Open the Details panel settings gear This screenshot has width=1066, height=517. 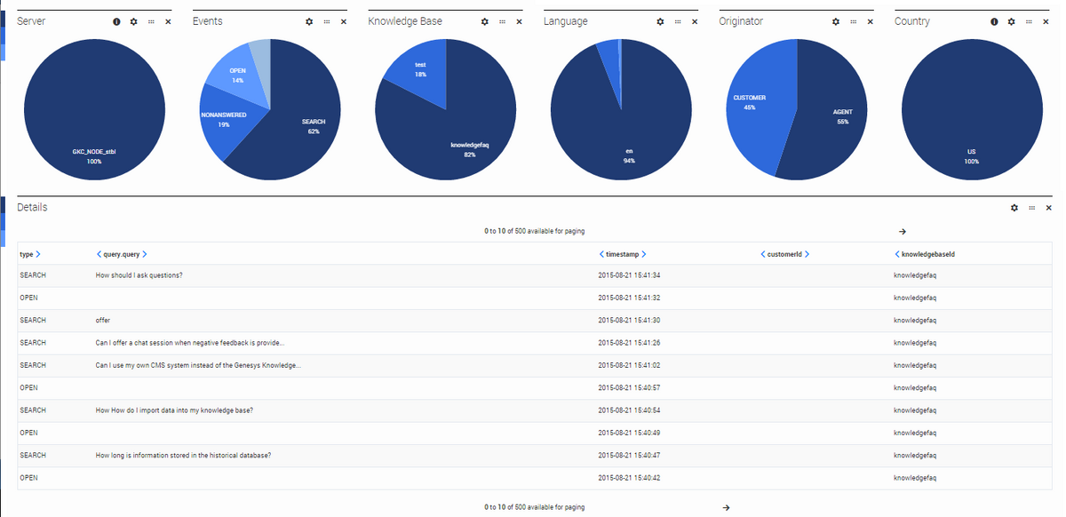tap(1014, 208)
